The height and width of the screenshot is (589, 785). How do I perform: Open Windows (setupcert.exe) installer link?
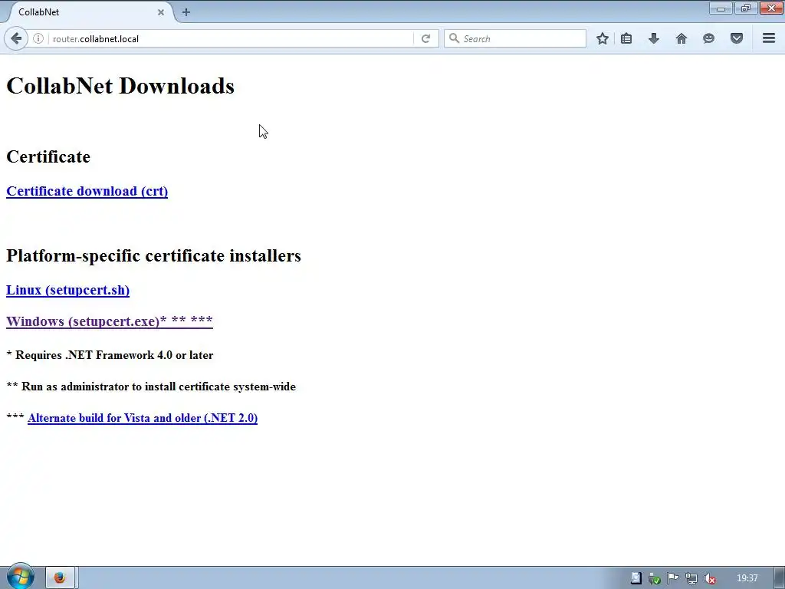click(x=110, y=321)
